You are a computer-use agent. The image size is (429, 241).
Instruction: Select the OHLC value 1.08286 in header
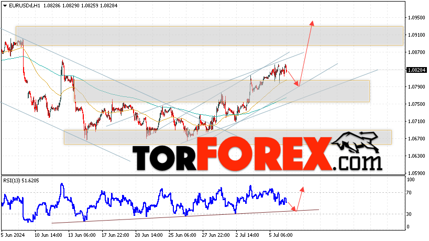coord(52,5)
